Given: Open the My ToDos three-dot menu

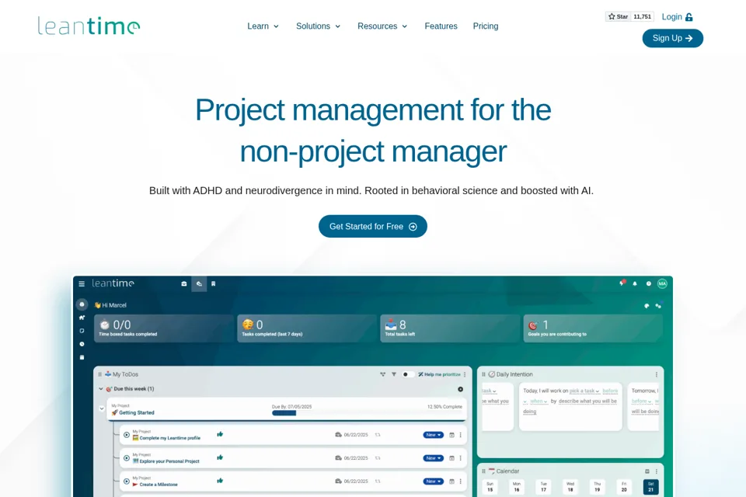Looking at the screenshot, I should coord(465,374).
